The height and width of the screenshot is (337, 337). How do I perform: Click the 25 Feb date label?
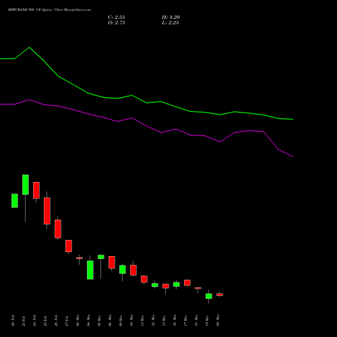[45, 320]
